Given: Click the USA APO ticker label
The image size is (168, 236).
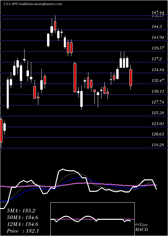Looking at the screenshot, I should tap(11, 4).
